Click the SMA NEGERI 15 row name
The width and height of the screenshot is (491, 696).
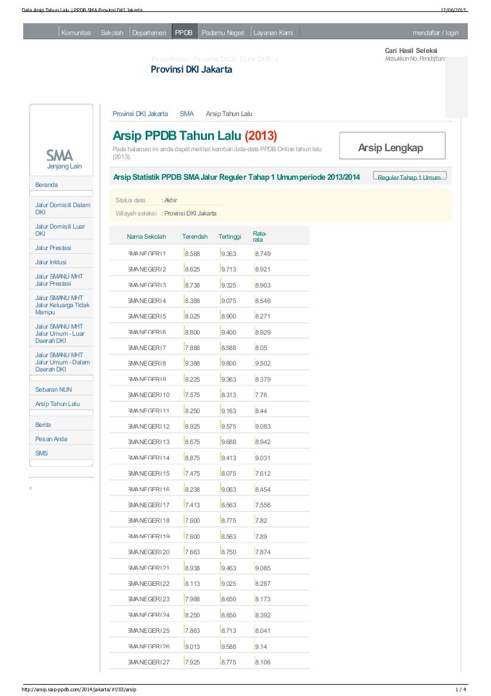(149, 473)
